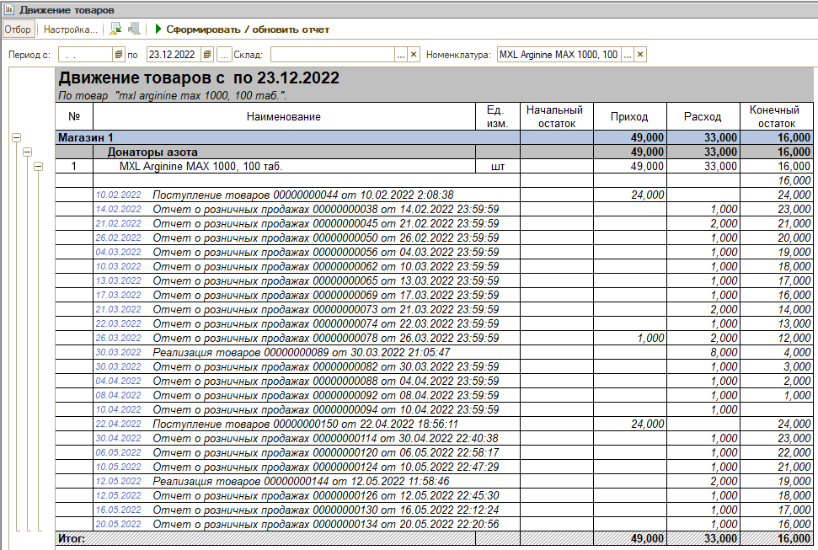Collapse the Магазин 1 group
Image resolution: width=818 pixels, height=550 pixels.
pos(15,137)
